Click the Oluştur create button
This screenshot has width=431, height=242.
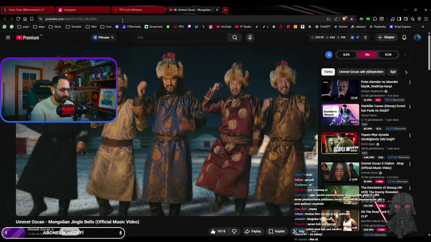coord(386,37)
